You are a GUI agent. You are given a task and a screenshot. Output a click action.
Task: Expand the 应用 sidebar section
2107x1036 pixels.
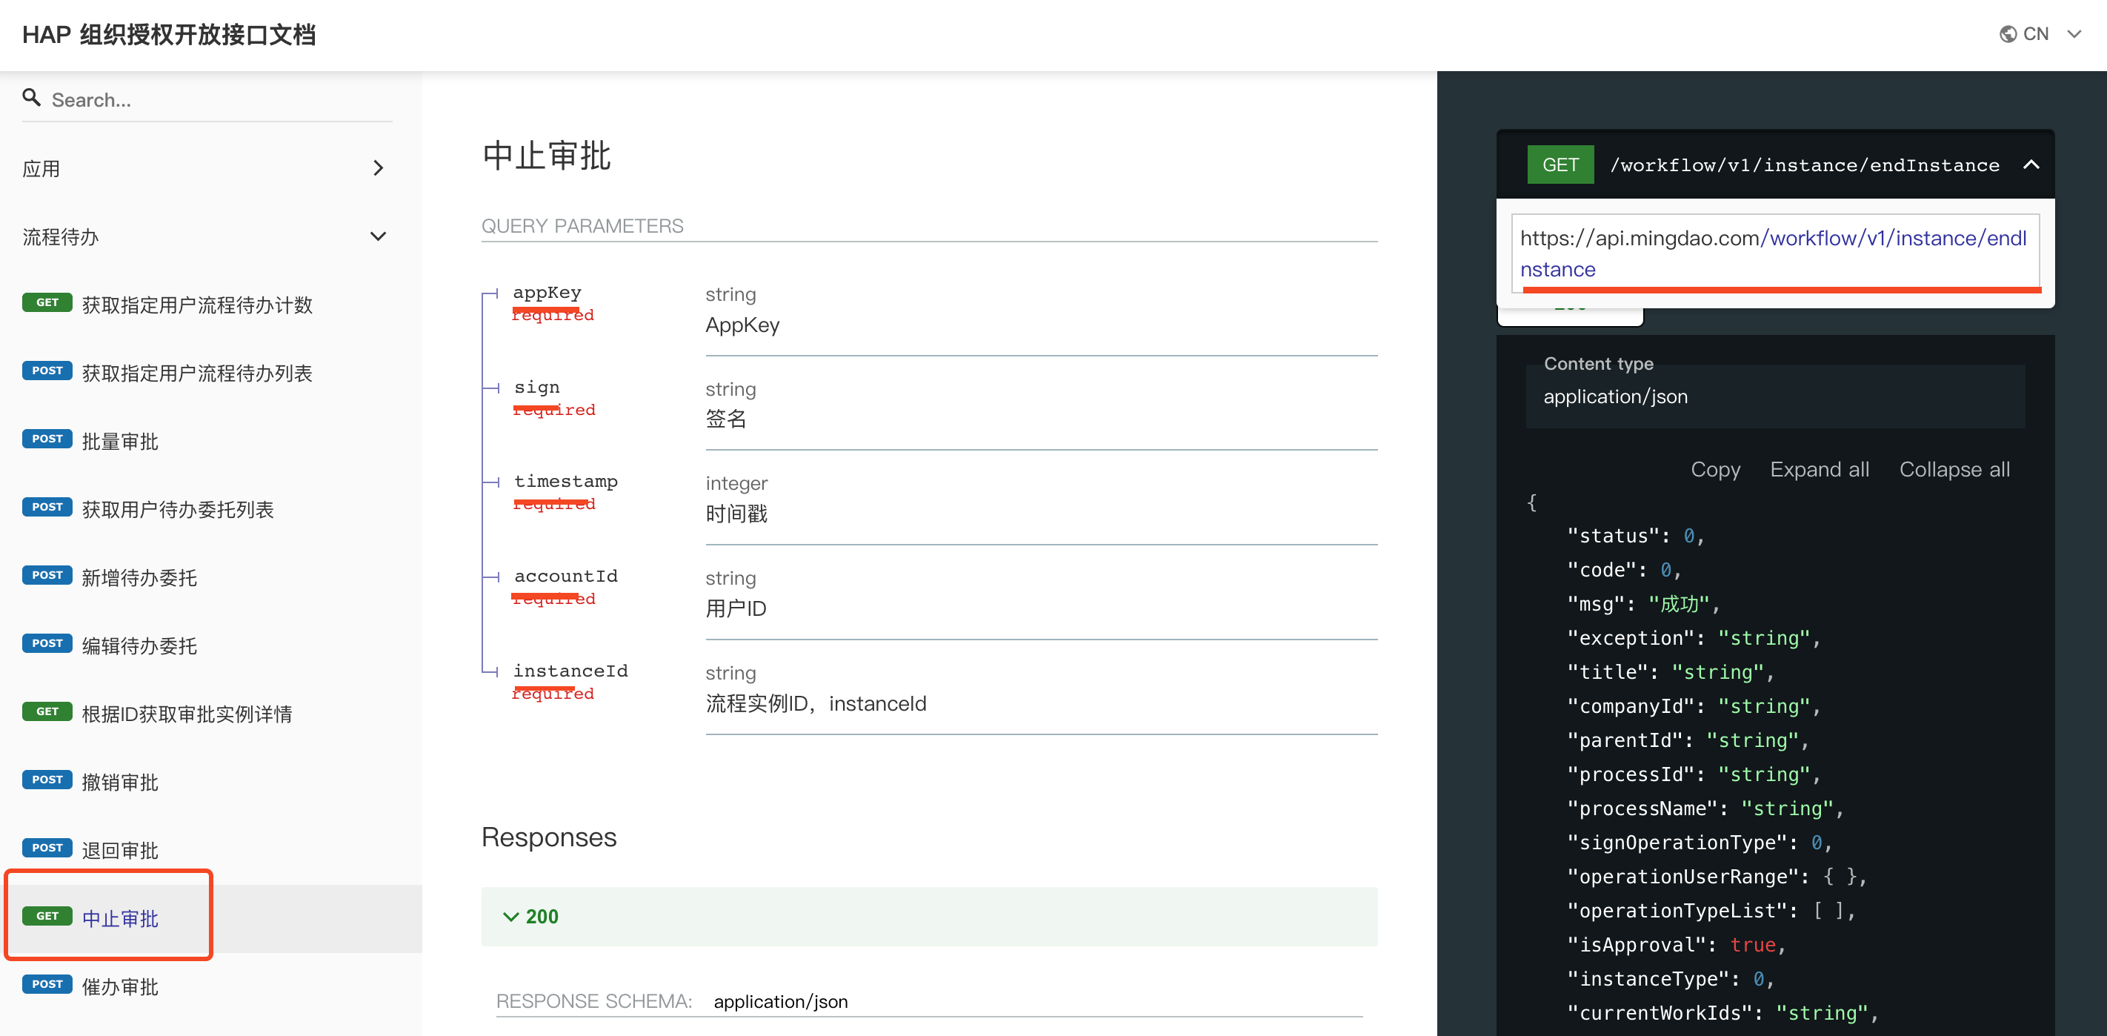377,168
